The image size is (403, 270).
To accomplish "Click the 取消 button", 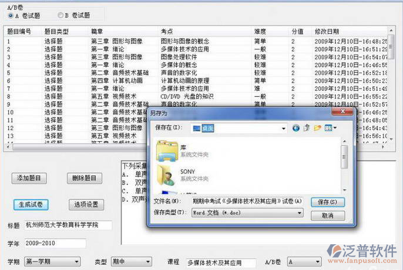I will click(x=328, y=216).
